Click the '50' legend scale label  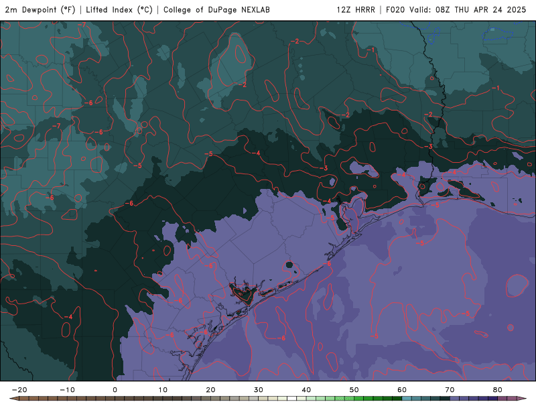pyautogui.click(x=354, y=390)
